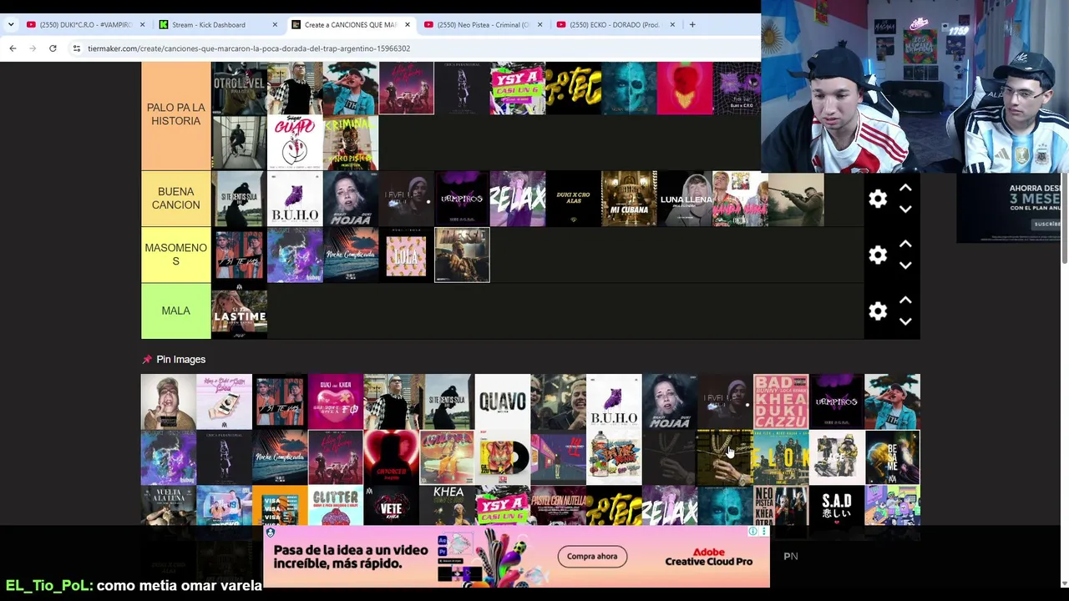The height and width of the screenshot is (601, 1069).
Task: Click the Adobe ad info icon
Action: [753, 531]
